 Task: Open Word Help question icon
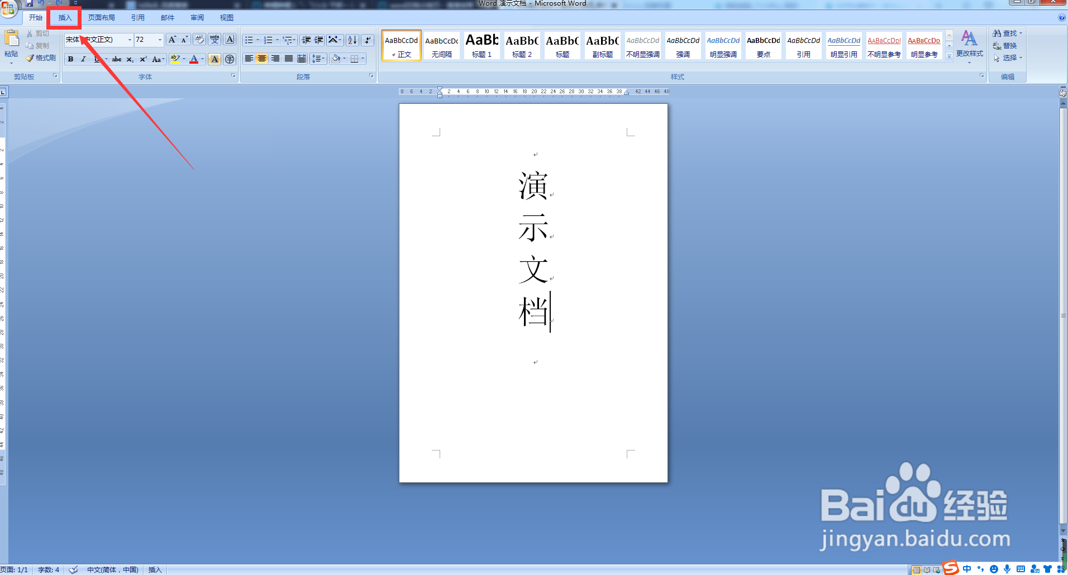point(1062,17)
